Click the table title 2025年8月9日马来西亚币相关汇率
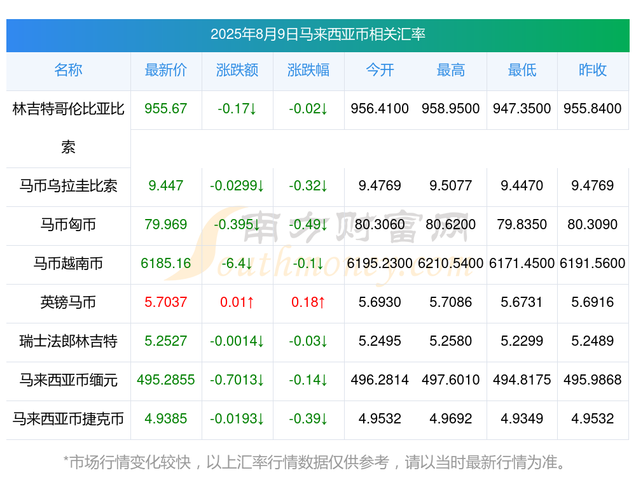 317,34
